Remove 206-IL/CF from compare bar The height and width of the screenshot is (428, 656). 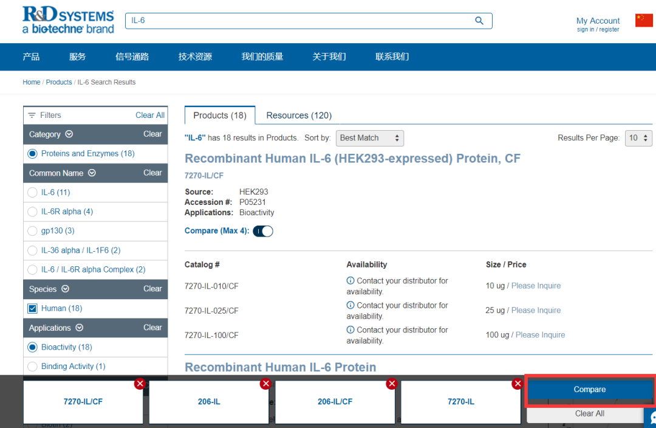coord(392,384)
